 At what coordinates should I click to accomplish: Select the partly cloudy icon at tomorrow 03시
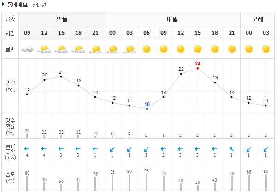point(130,49)
